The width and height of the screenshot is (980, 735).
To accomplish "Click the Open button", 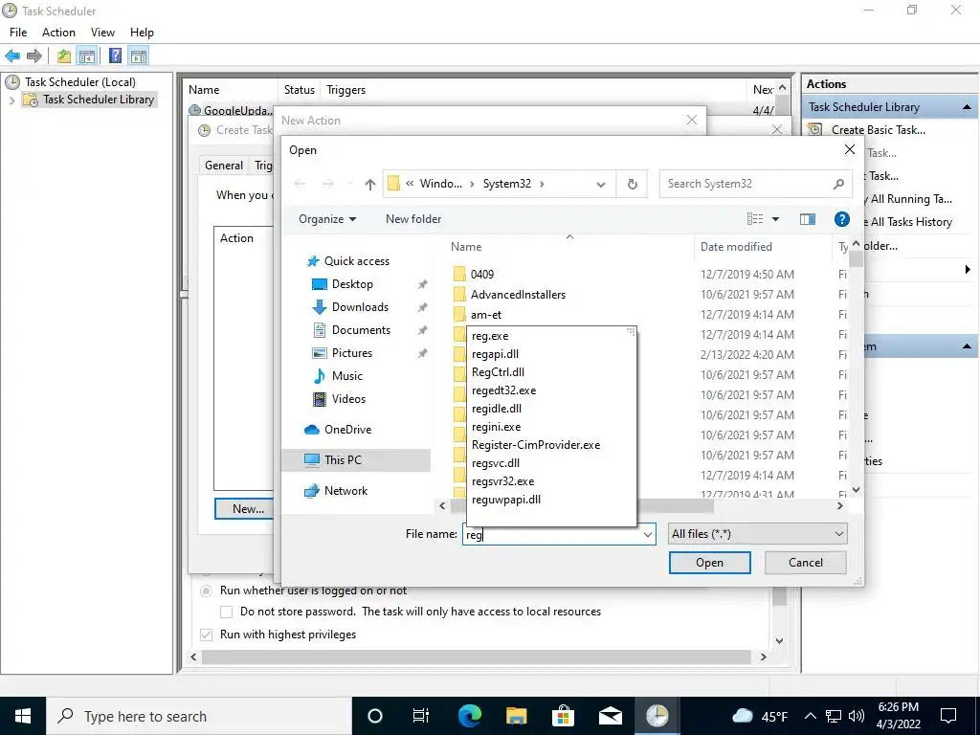I will tap(709, 563).
